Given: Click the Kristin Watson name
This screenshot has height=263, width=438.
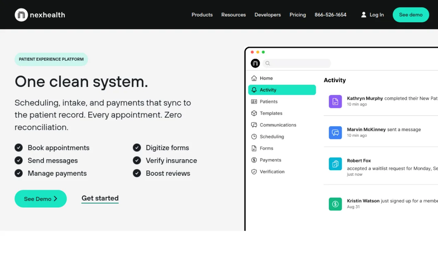Looking at the screenshot, I should 363,201.
